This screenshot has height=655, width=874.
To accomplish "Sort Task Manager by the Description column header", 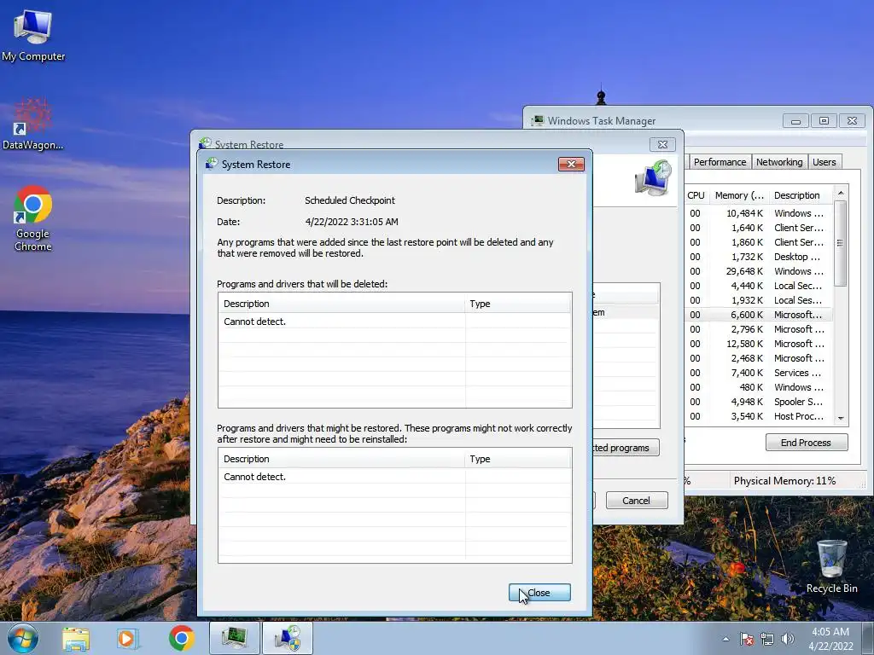I will point(801,195).
